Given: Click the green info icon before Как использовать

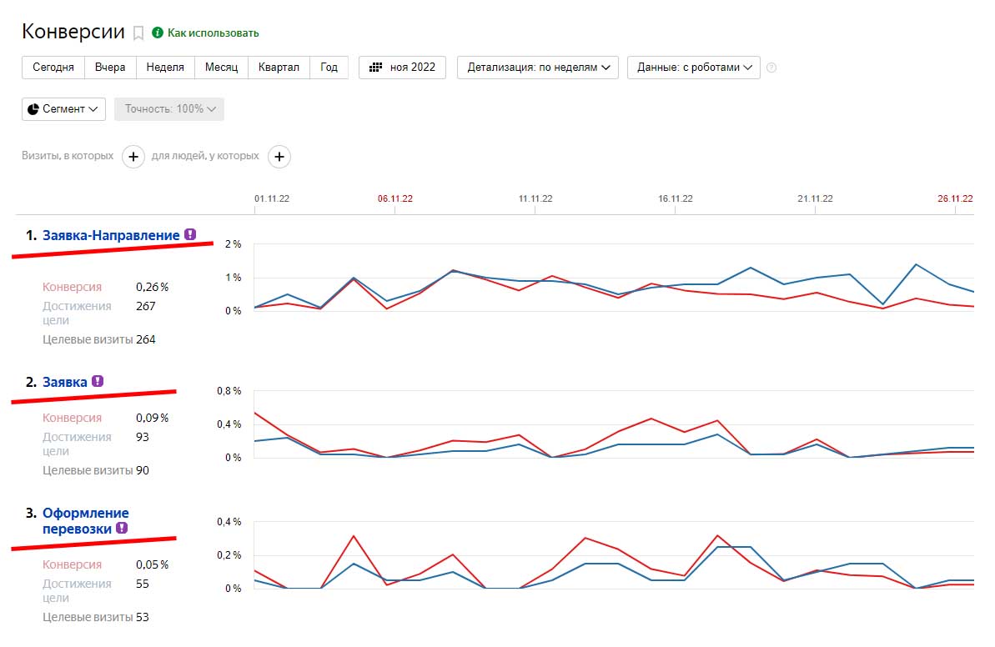Looking at the screenshot, I should [157, 33].
